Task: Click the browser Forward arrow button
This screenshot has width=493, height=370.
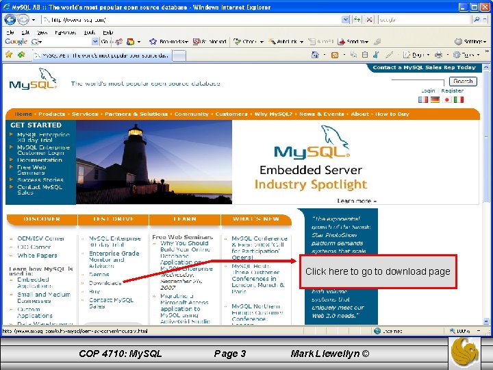Action: point(23,20)
